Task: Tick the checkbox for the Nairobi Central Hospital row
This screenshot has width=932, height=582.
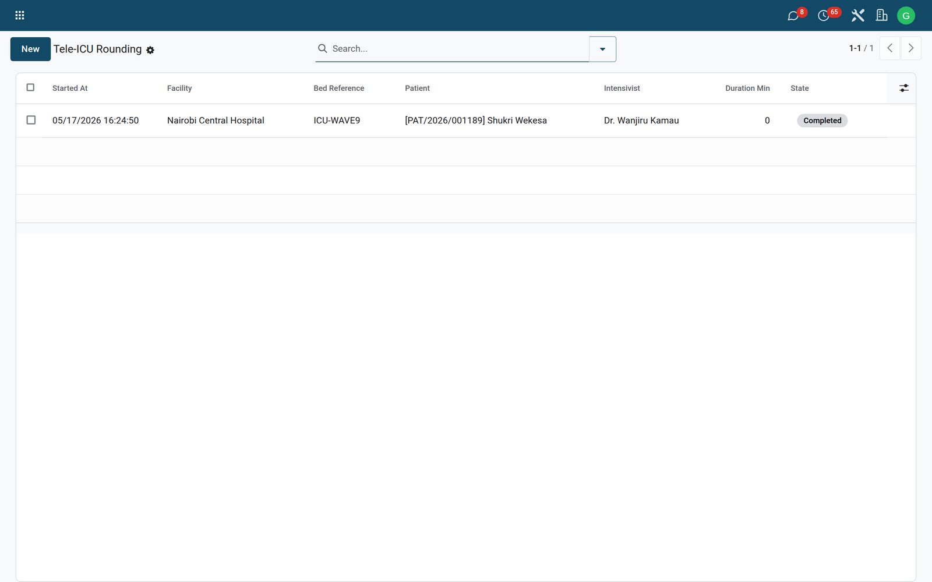Action: click(x=31, y=120)
